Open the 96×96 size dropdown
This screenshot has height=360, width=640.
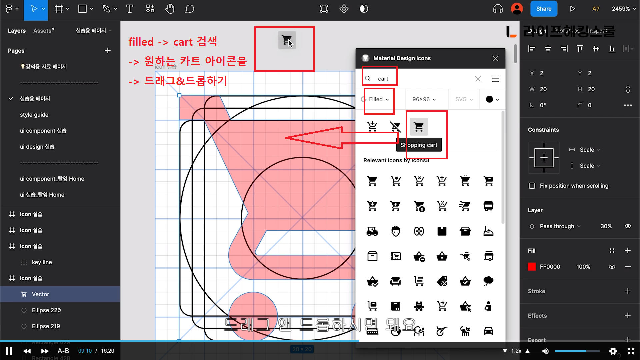(424, 99)
